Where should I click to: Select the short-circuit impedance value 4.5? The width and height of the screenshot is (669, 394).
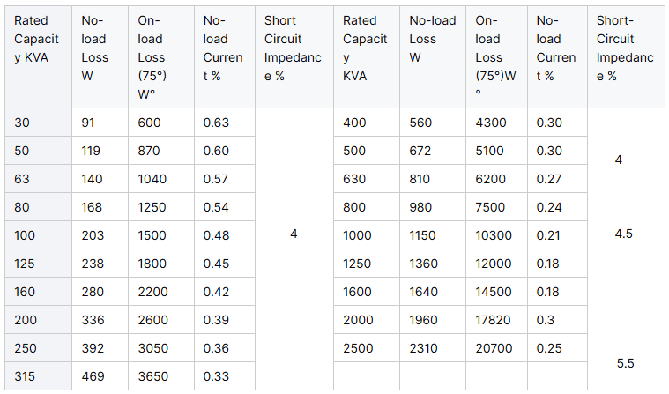coord(625,234)
